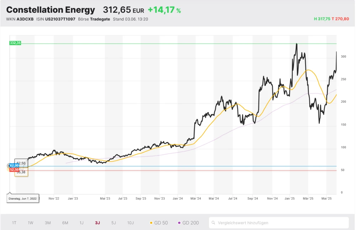Image resolution: width=356 pixels, height=230 pixels.
Task: Click the green 332,35 high marker
Action: 15,42
